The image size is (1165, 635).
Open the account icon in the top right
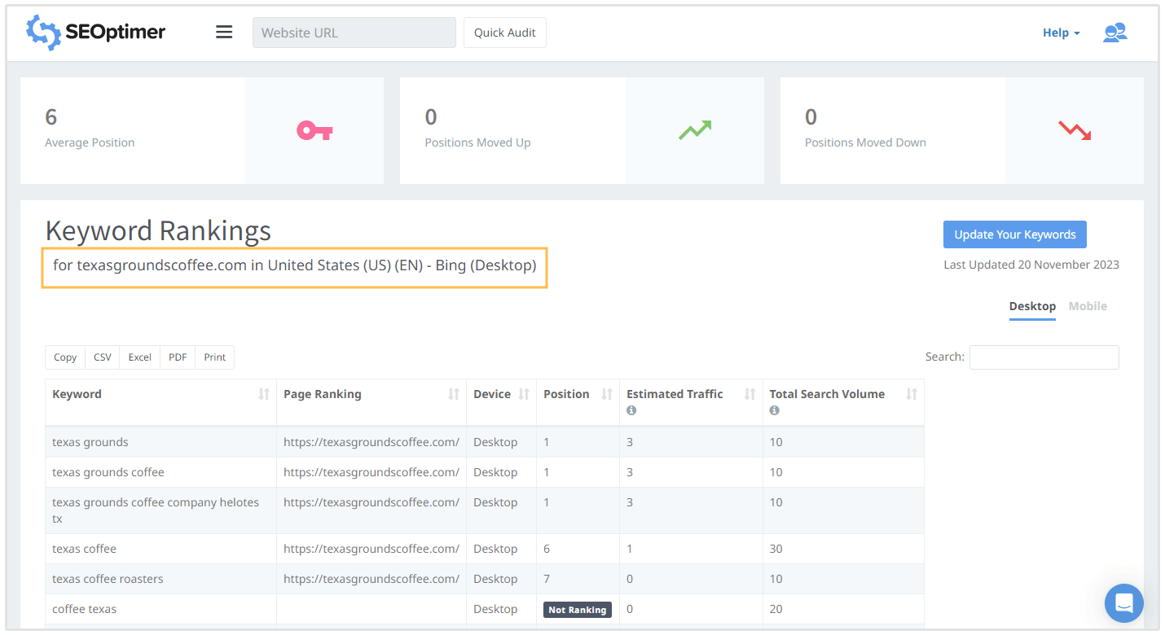[1114, 32]
